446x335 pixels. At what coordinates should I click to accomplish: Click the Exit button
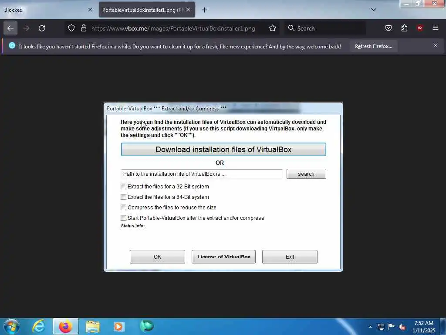tap(290, 256)
